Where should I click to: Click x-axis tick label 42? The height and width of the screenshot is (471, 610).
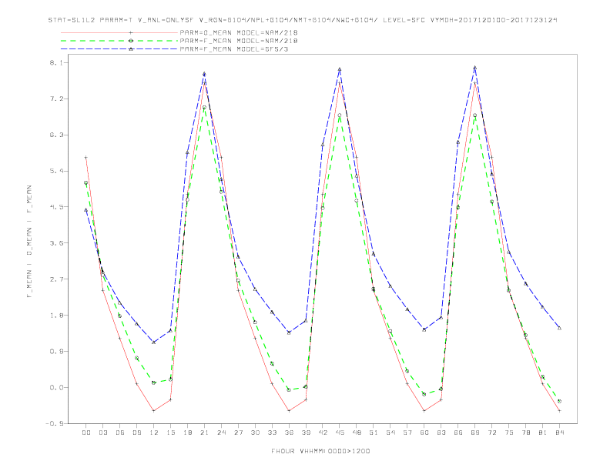323,433
